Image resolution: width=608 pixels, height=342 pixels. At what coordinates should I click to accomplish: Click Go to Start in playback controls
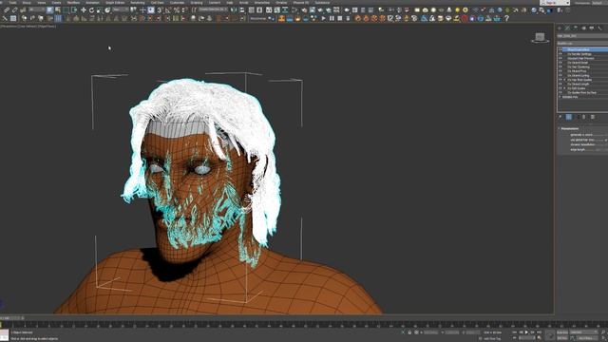pos(515,332)
